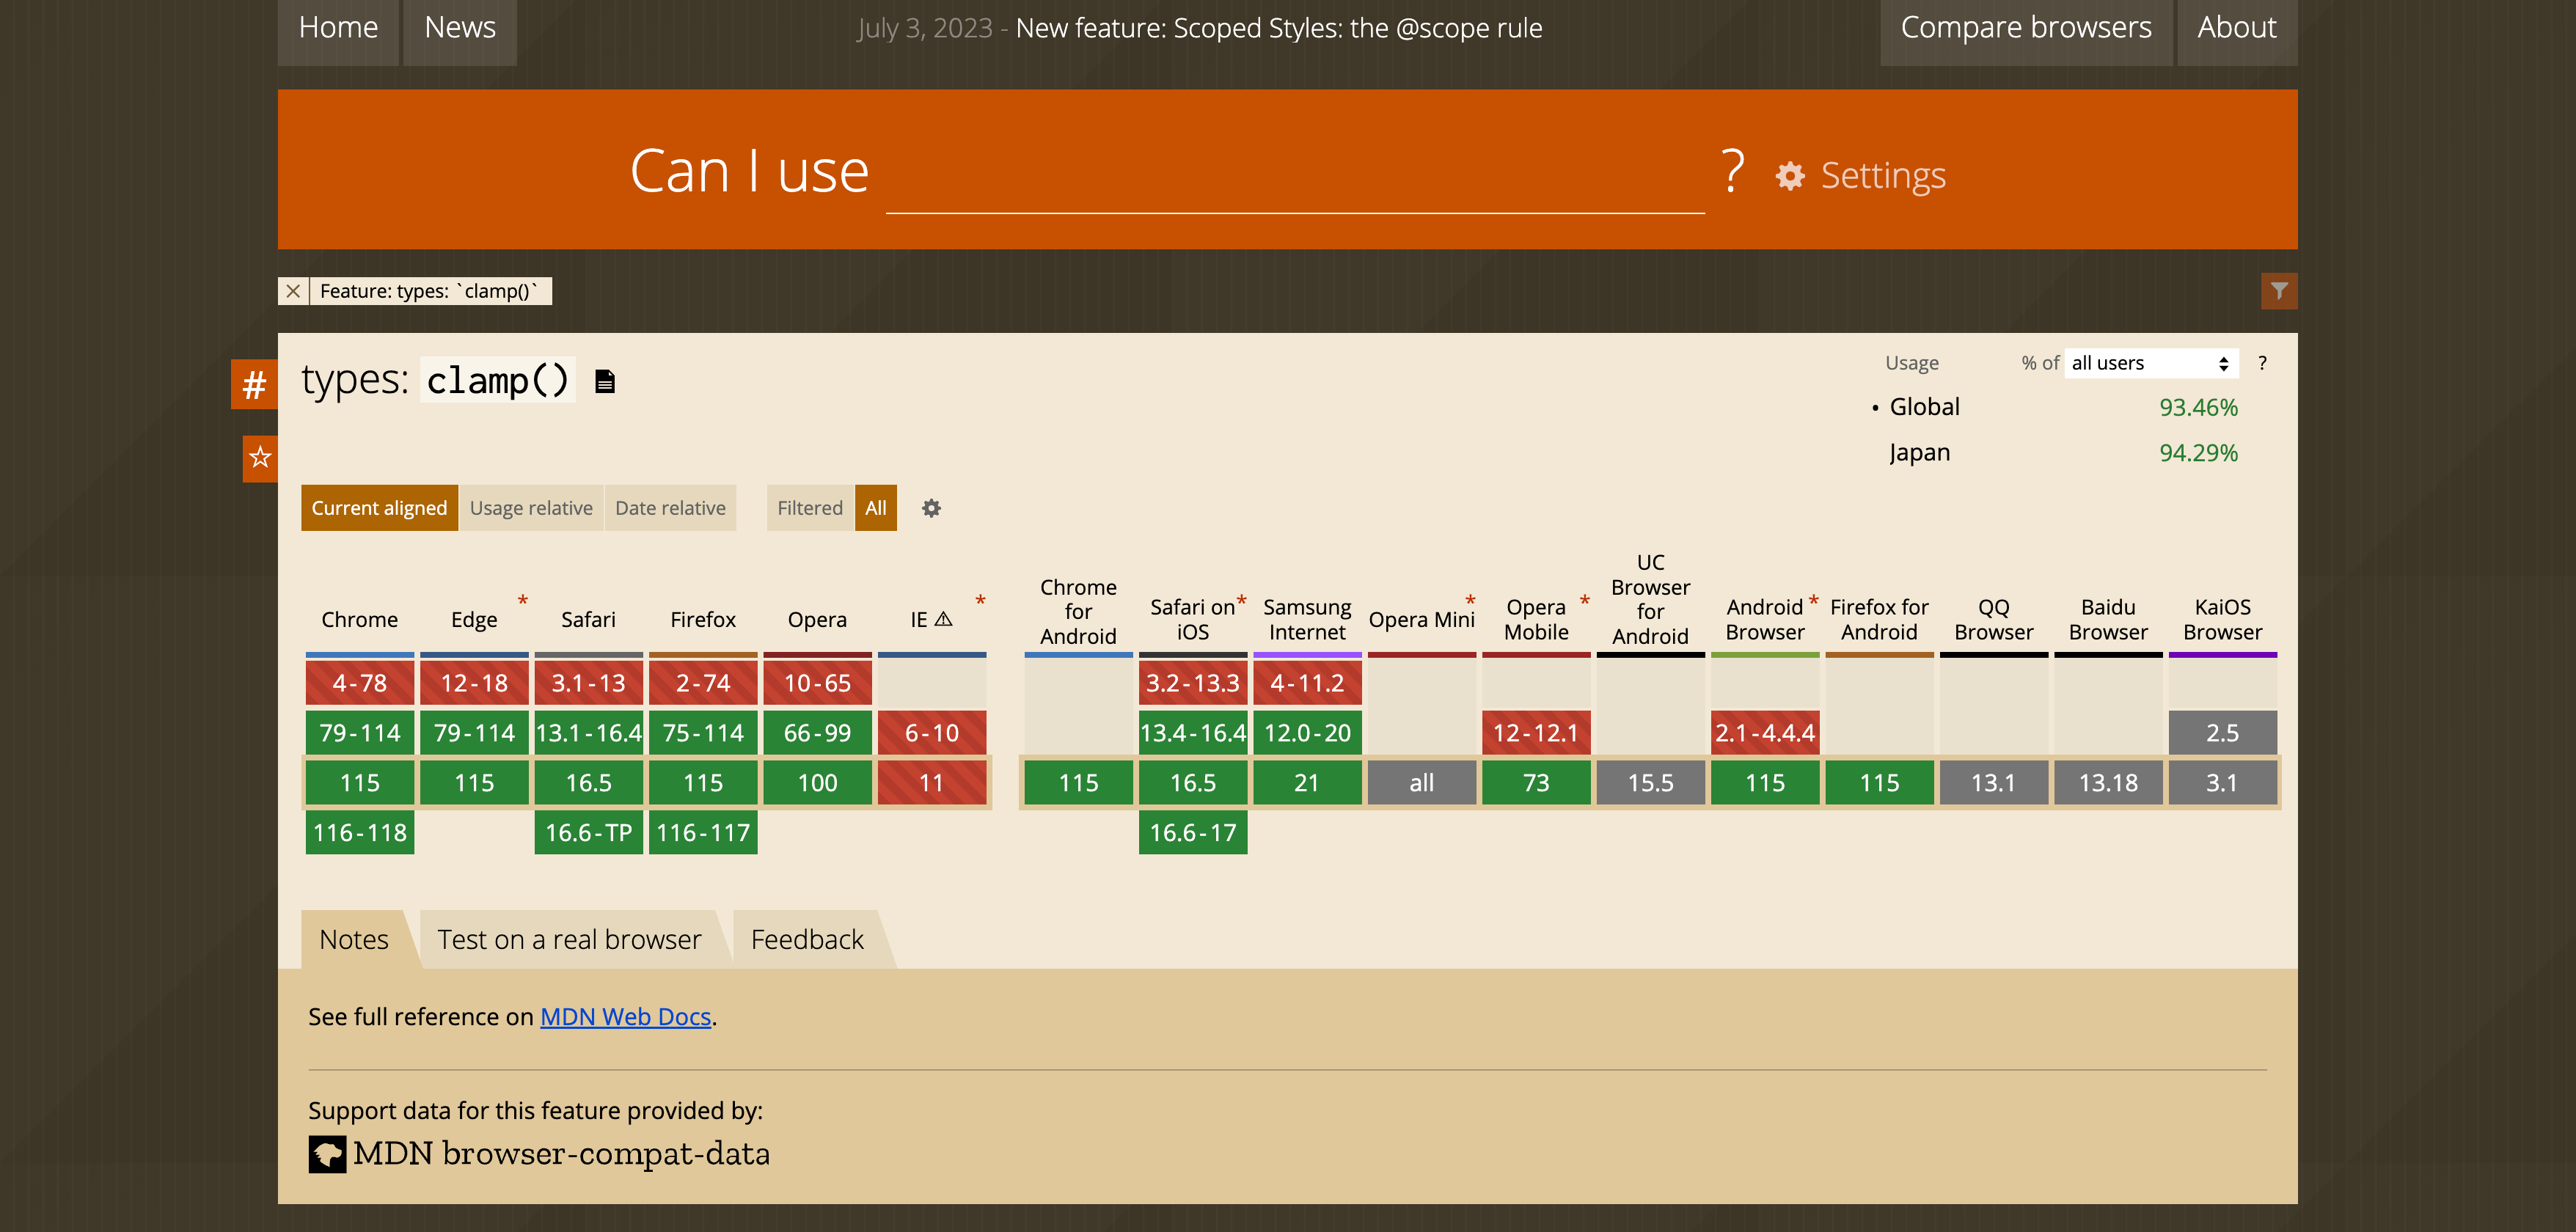The width and height of the screenshot is (2576, 1232).
Task: Remove the clamp() feature filter tag
Action: [x=293, y=291]
